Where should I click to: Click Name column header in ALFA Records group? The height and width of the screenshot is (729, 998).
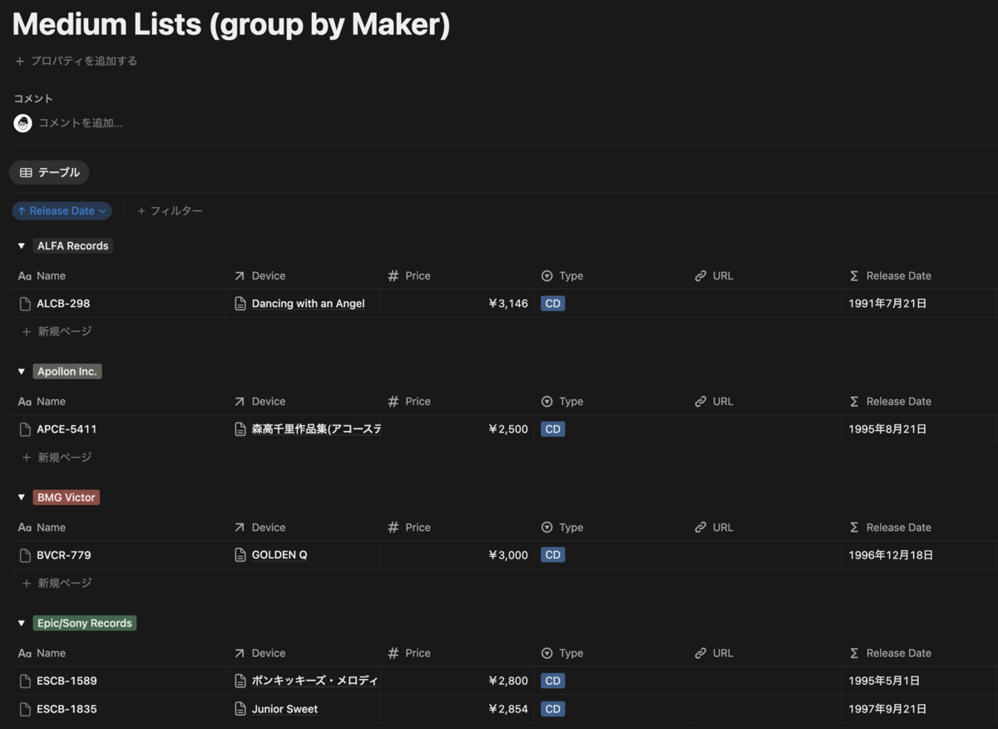click(x=42, y=275)
